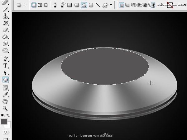Select the Hand tool
This screenshot has height=140, width=187.
click(5, 101)
